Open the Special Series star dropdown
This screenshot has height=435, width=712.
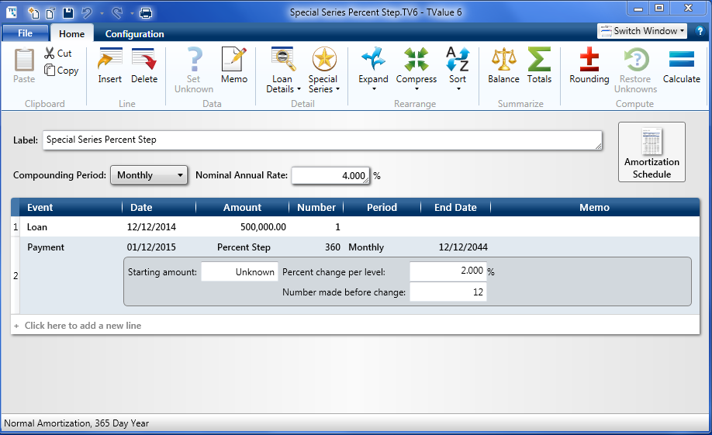(x=323, y=71)
